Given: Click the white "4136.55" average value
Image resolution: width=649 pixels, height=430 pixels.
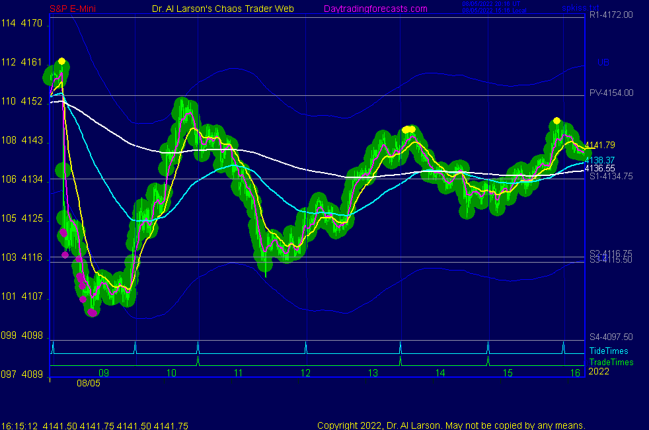Looking at the screenshot, I should point(599,168).
